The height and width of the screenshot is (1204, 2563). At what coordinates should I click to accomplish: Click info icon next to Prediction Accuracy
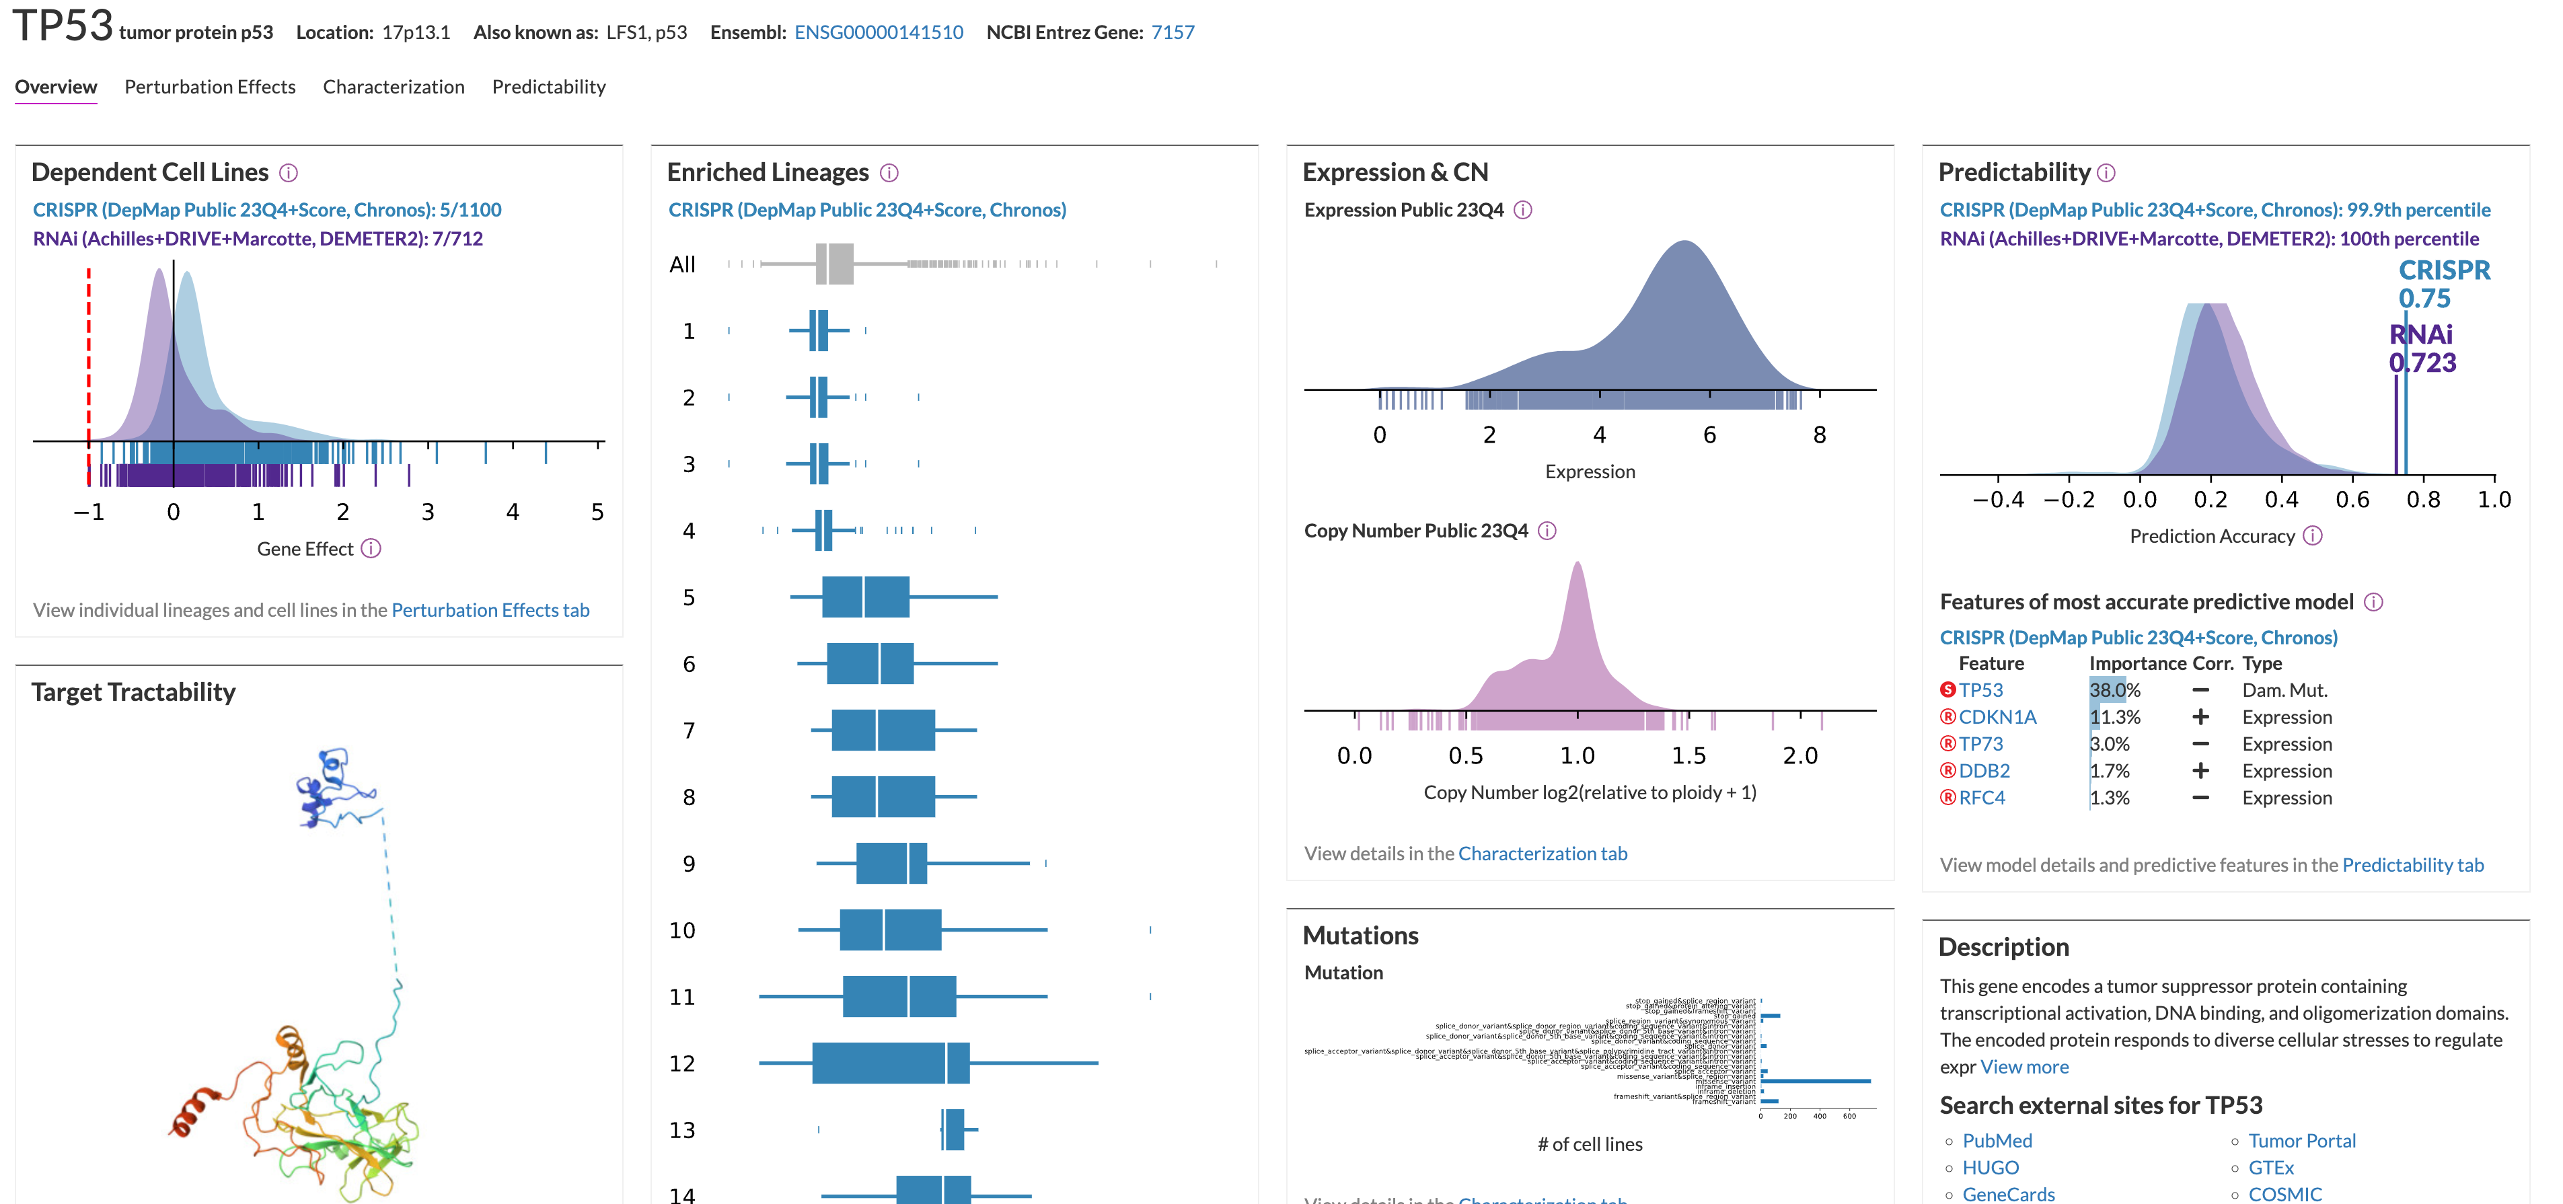click(x=2313, y=535)
